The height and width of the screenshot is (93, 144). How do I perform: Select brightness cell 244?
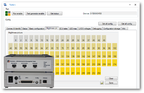tap(78, 71)
